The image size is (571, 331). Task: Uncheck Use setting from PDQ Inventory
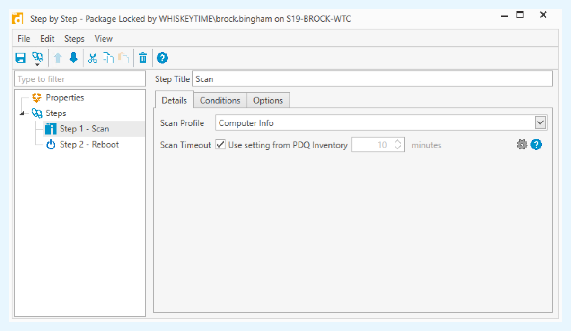point(220,145)
